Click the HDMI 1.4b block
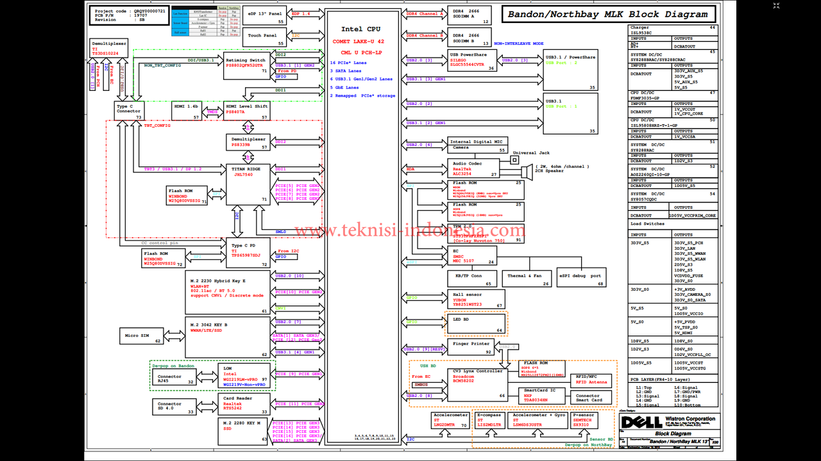Viewport: 821px width, 461px height. point(187,110)
